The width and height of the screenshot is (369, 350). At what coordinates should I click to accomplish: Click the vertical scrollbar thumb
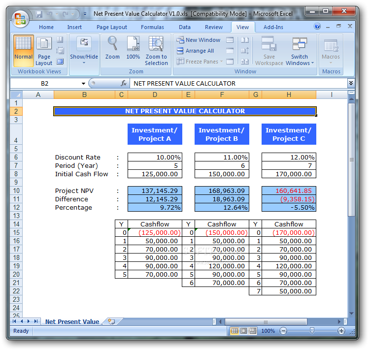(x=351, y=159)
